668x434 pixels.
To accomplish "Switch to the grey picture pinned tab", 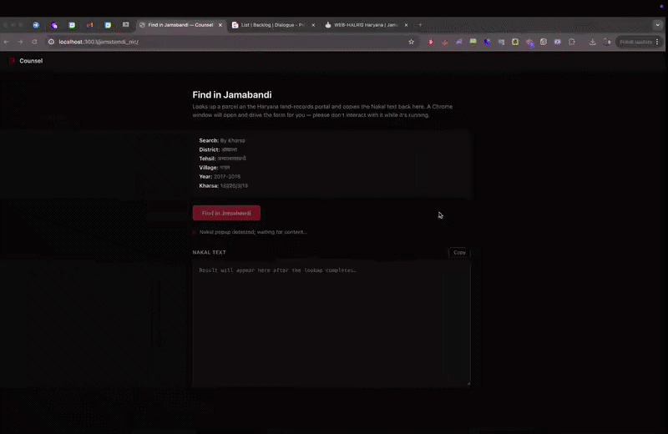I will tap(126, 25).
